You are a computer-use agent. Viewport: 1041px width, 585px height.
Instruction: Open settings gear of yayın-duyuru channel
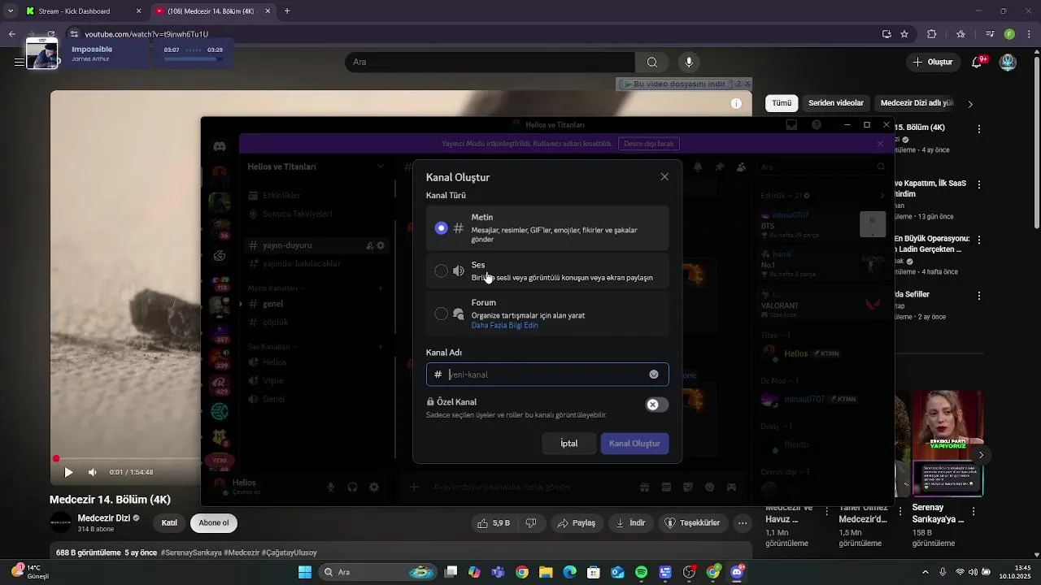(x=381, y=245)
